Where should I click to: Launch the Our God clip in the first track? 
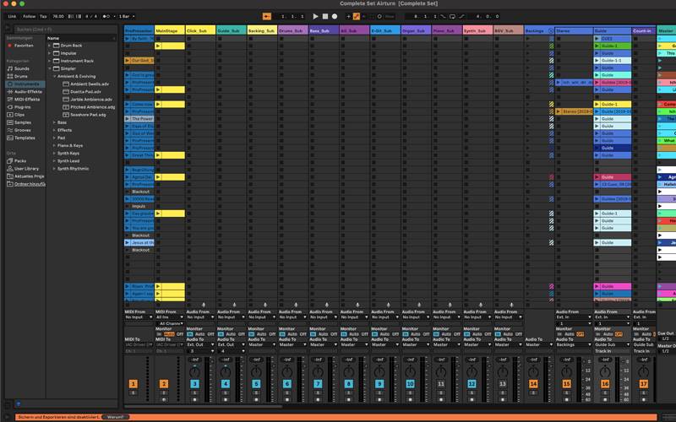[x=139, y=61]
